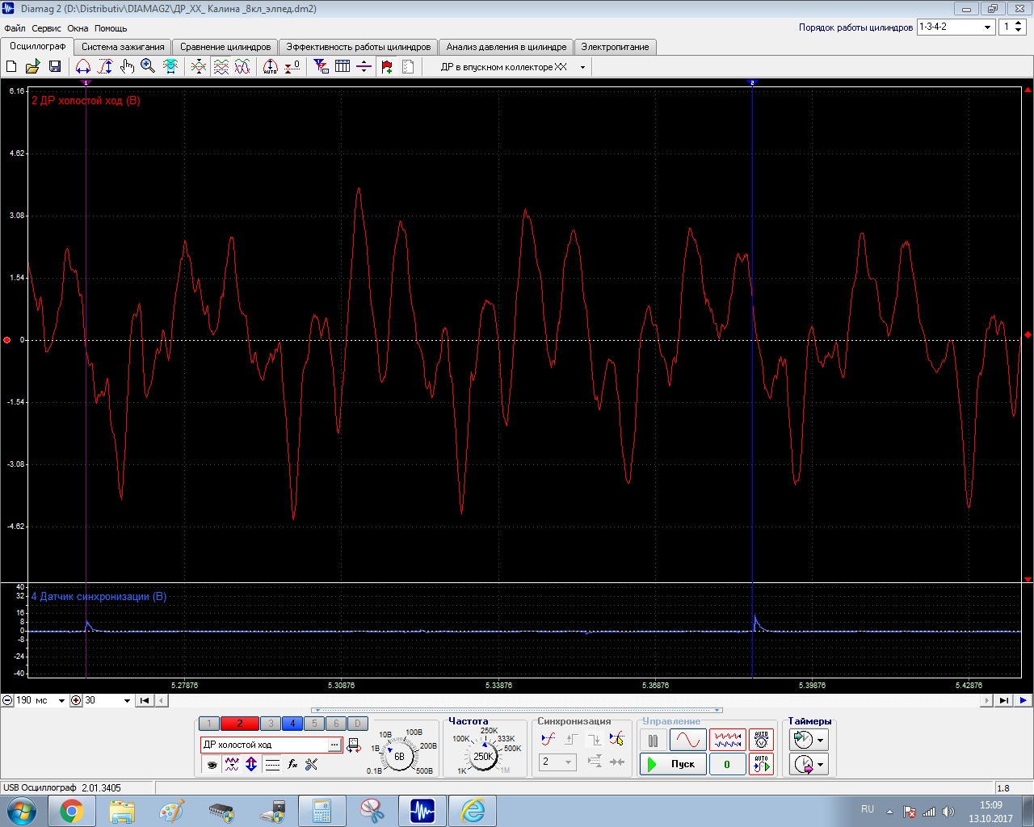Adjust the Частота 250K knob

[x=483, y=757]
